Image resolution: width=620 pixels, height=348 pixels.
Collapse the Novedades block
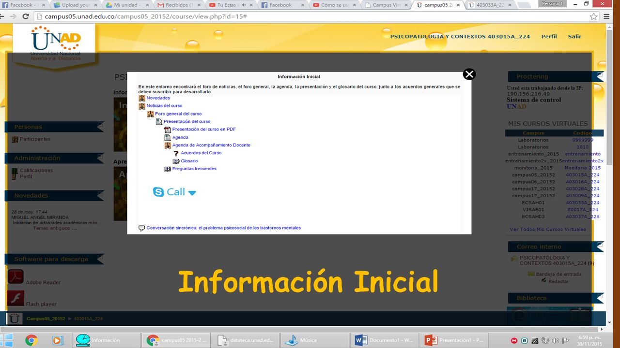pos(100,194)
